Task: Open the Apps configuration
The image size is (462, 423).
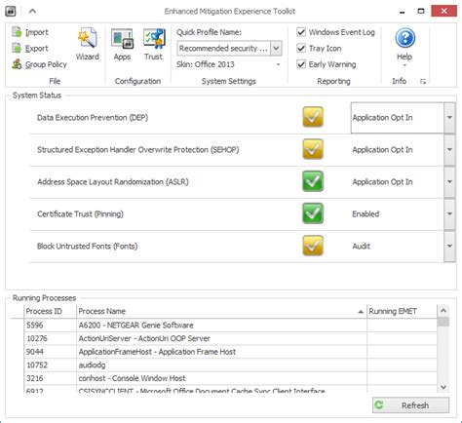Action: point(122,45)
